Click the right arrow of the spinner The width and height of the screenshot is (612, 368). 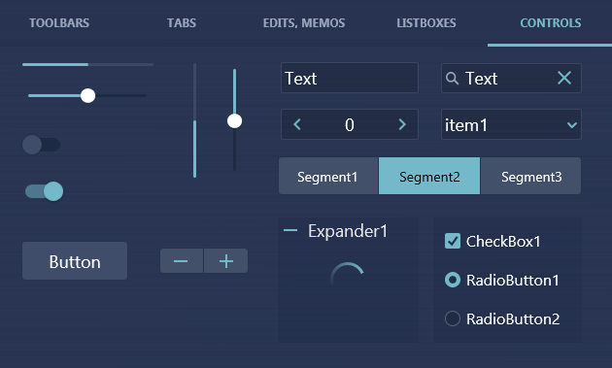coord(402,124)
